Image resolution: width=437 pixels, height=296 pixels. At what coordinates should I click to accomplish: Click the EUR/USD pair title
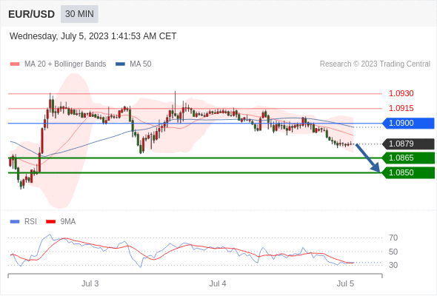click(32, 14)
